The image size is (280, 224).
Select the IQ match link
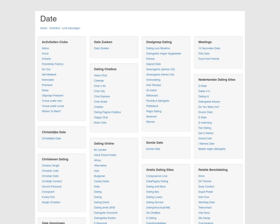[x=151, y=90]
